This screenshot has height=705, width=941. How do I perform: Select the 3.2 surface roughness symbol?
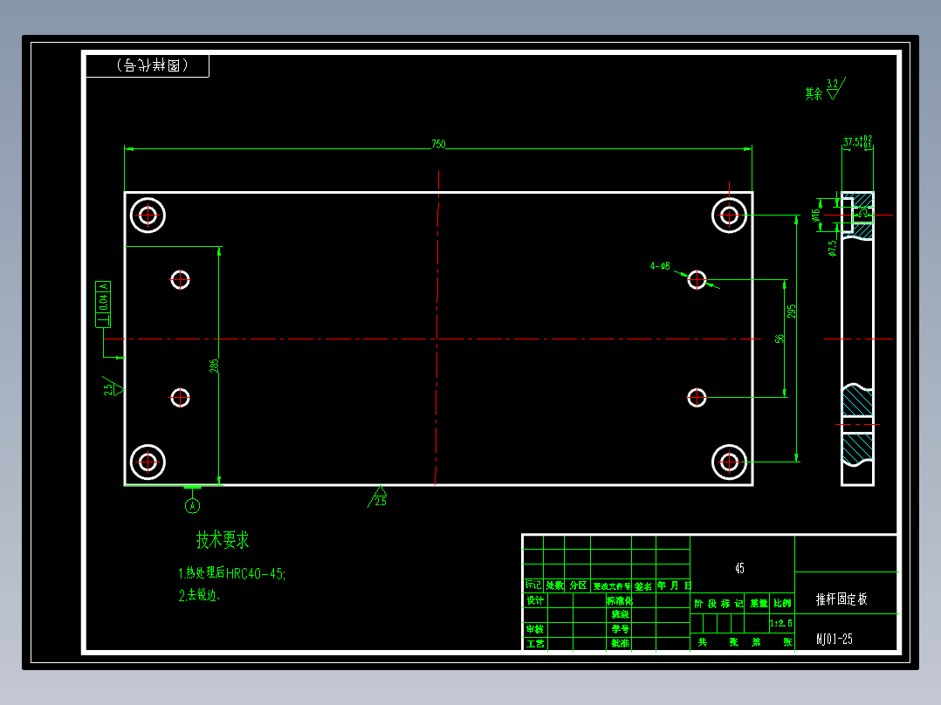(x=836, y=88)
